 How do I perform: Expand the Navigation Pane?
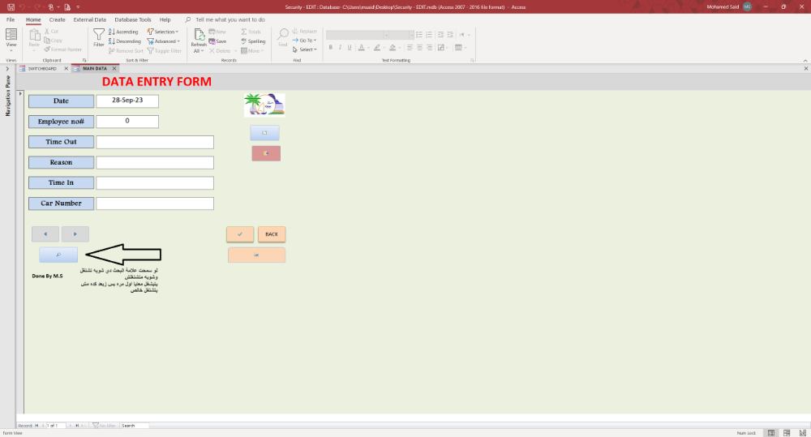7,69
